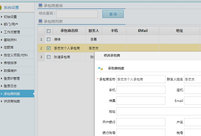The image size is (201, 136).
Task: Click the 承包商档案 expand arrows icon
Action: 100,68
